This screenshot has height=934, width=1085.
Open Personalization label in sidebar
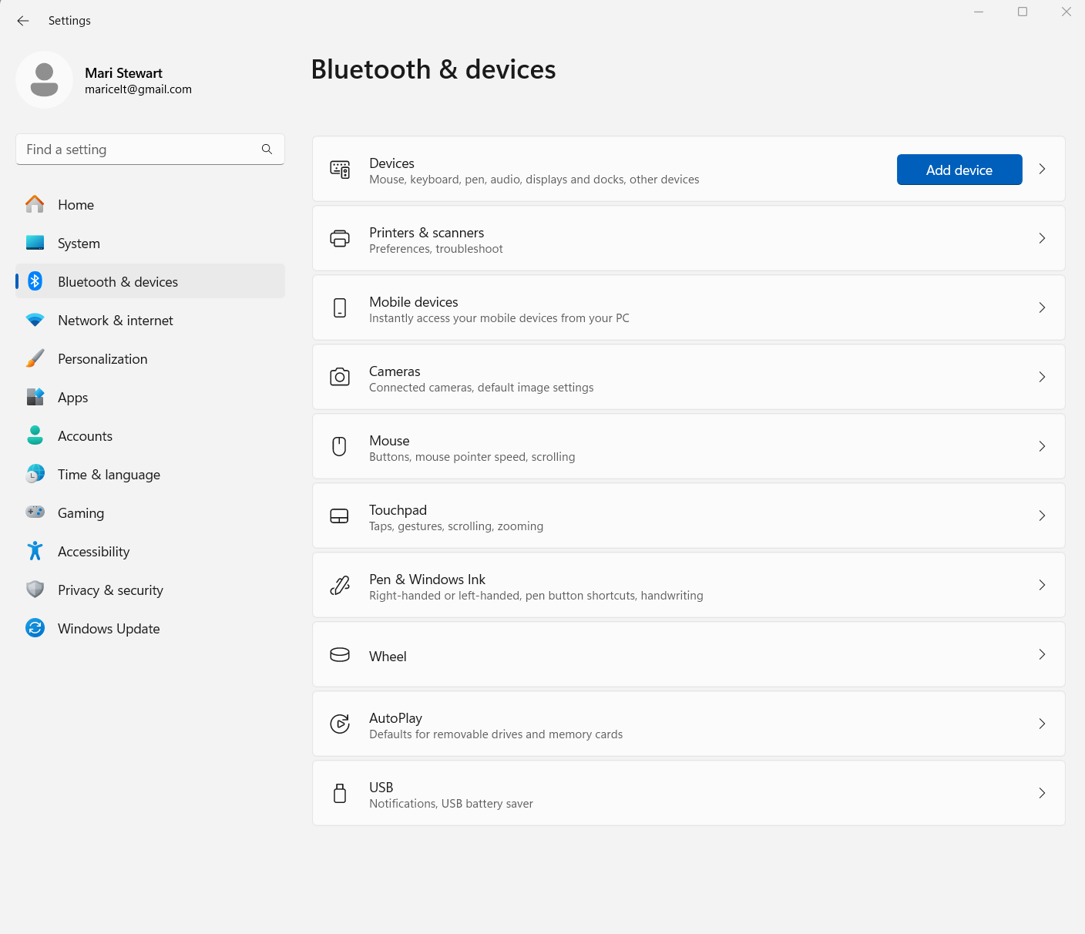click(x=102, y=359)
